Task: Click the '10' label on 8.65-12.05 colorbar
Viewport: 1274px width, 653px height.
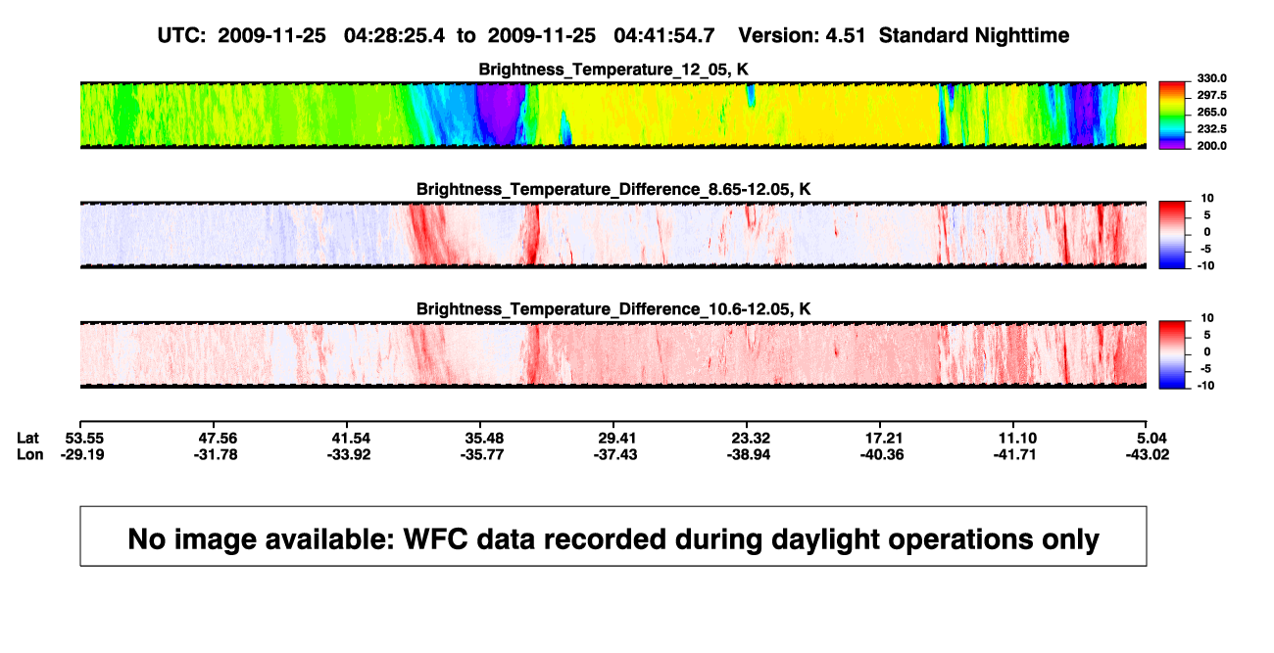Action: (1209, 199)
